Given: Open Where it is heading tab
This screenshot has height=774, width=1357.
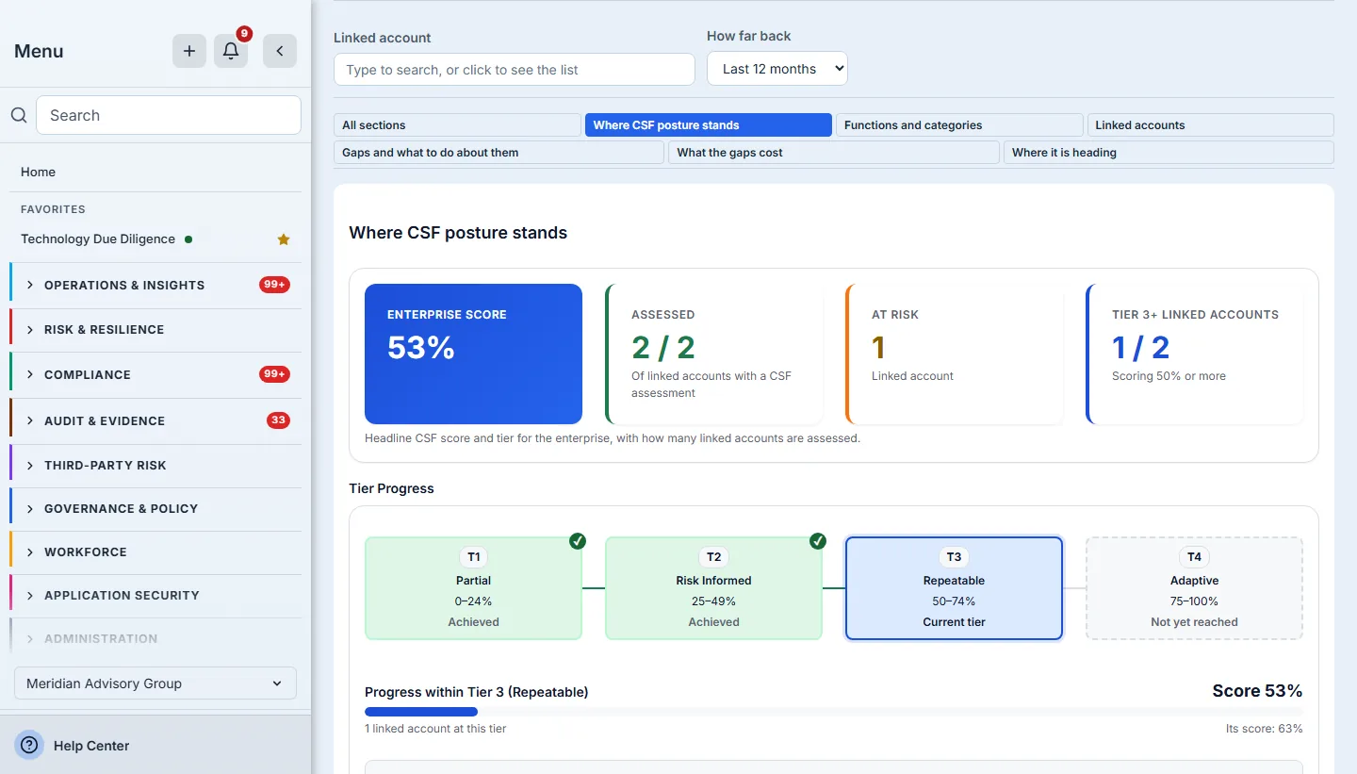Looking at the screenshot, I should tap(1169, 153).
